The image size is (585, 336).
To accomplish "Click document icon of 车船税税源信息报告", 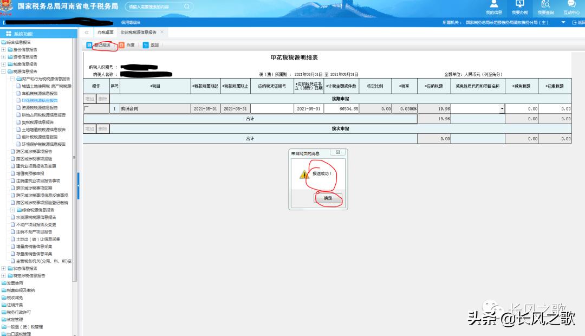I will 18,93.
